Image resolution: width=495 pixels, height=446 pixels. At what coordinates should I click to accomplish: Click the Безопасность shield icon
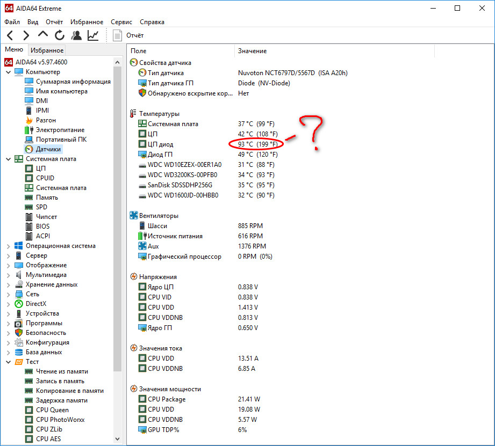tap(19, 333)
